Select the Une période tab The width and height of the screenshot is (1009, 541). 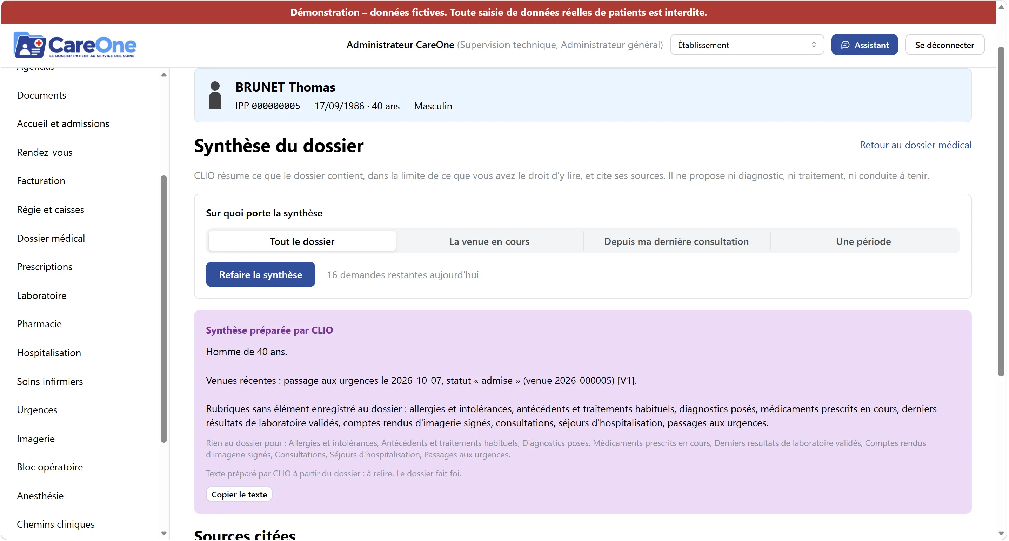click(x=864, y=241)
